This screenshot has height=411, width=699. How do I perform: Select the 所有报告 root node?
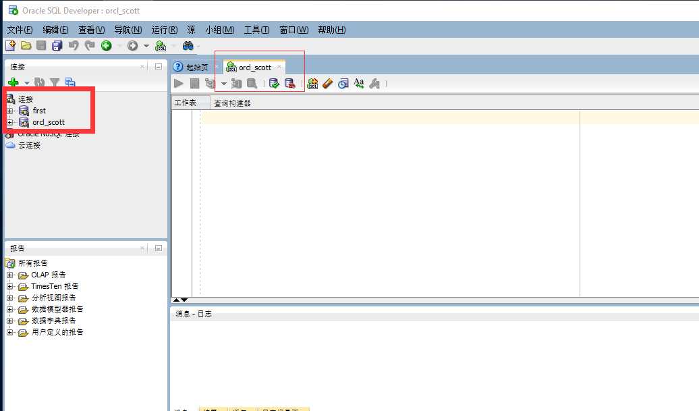[x=32, y=263]
